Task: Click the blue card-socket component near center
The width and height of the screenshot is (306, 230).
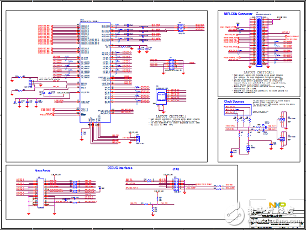Action: [x=161, y=97]
